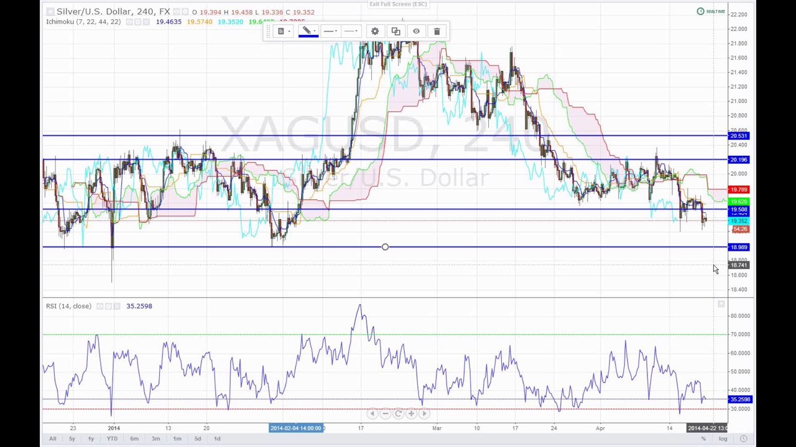Click the cyan 19.352 last price label
Screen dimensions: 796x447
pos(739,221)
